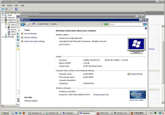Expand the Roles tree node
Viewport: 165px width, 115px height.
(3, 15)
